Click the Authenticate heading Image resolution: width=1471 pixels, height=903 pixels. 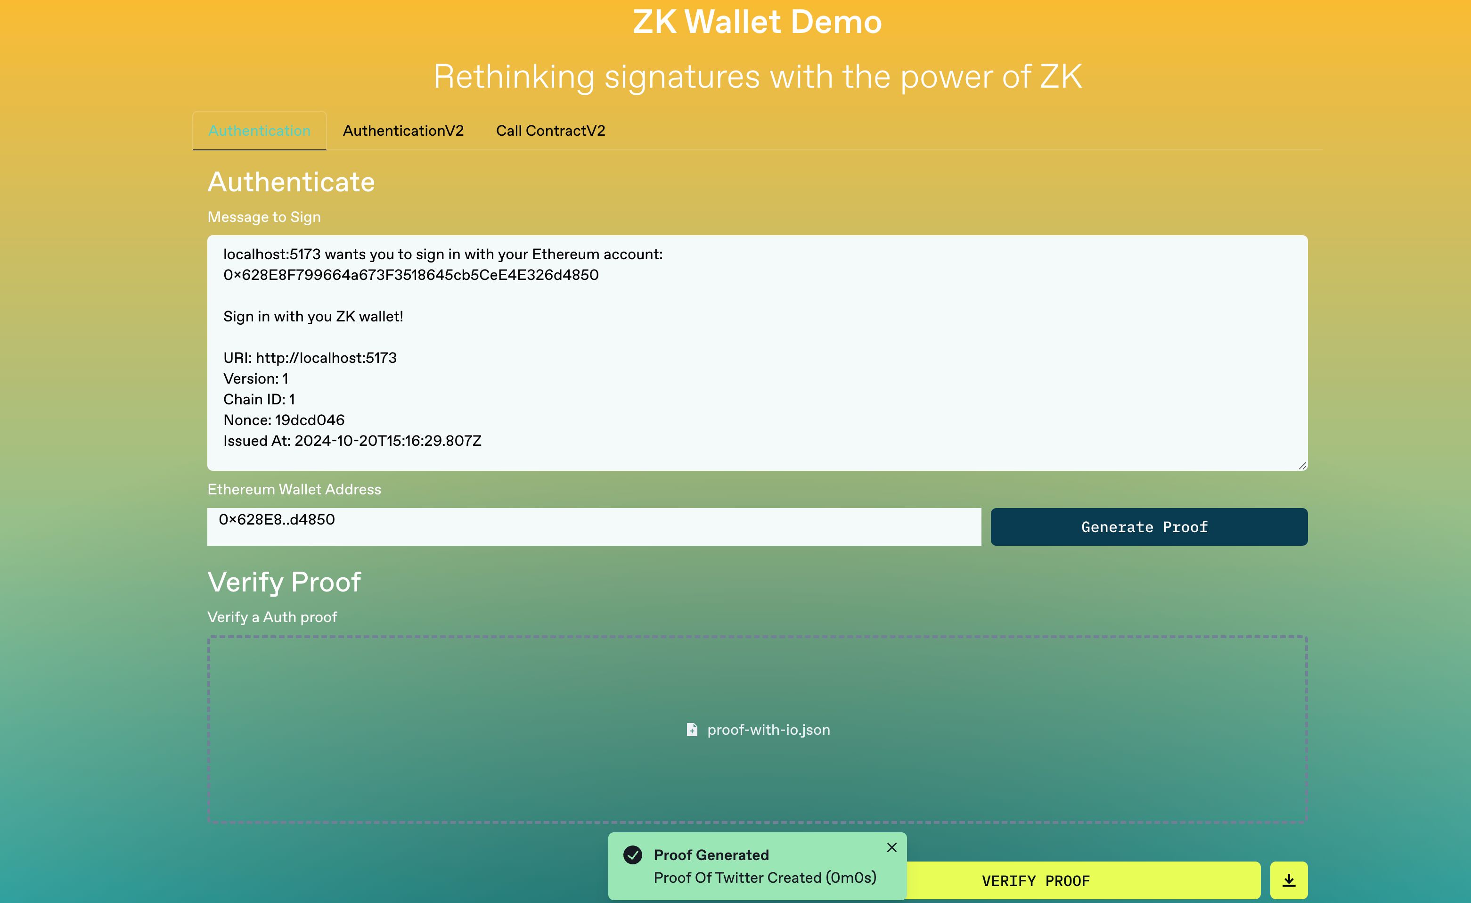pyautogui.click(x=291, y=181)
